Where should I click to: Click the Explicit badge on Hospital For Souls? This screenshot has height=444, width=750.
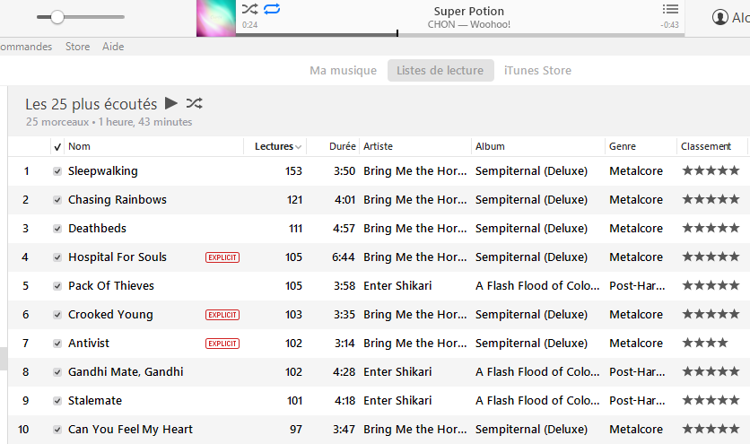(222, 257)
